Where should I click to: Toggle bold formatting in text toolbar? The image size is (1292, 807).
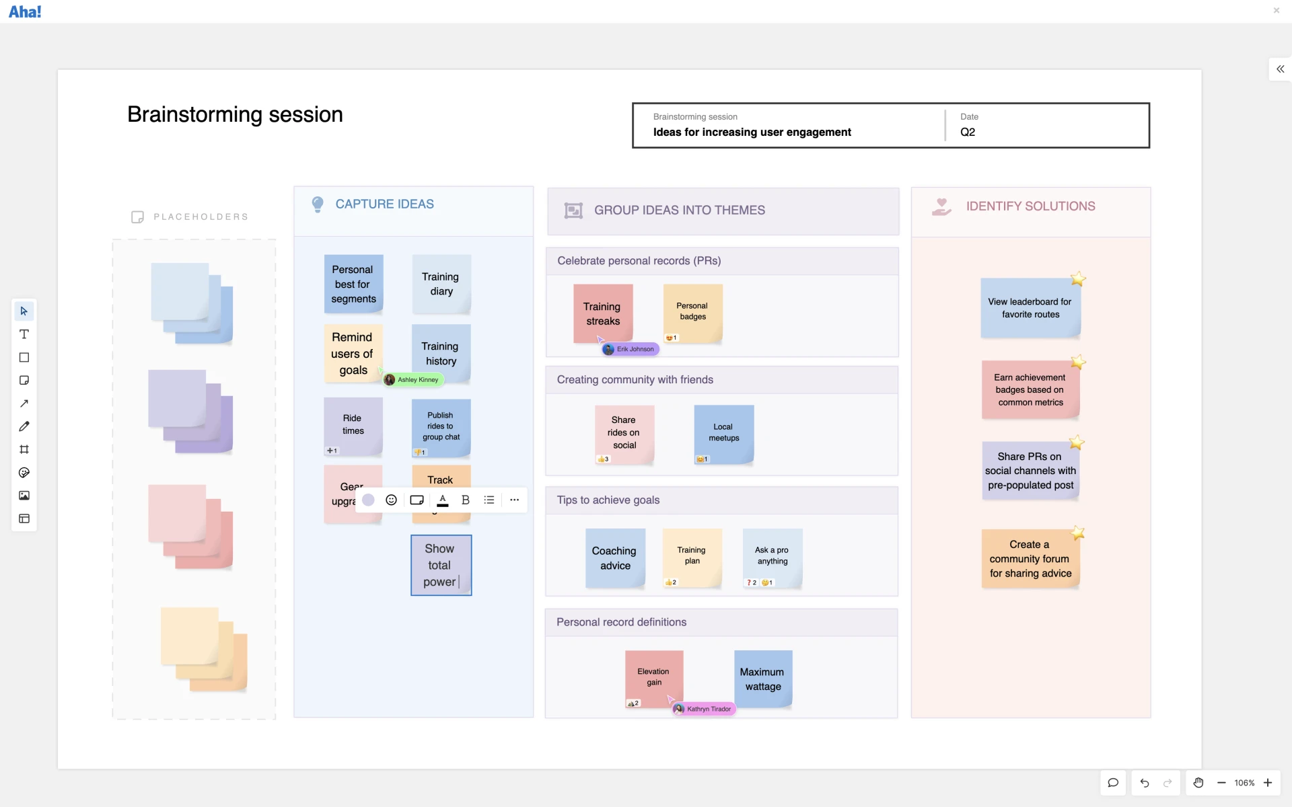point(464,500)
